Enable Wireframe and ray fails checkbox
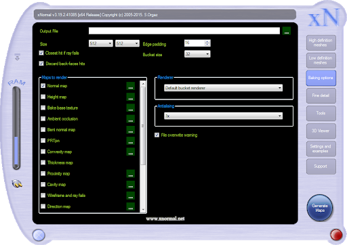 pyautogui.click(x=43, y=195)
